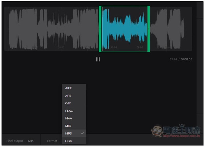Screen dimensions: 205x147
Task: Seek to the 20:00 timeline marker
Action: pos(61,47)
